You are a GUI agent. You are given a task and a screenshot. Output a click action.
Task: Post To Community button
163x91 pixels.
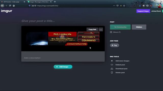pyautogui.click(x=120, y=27)
